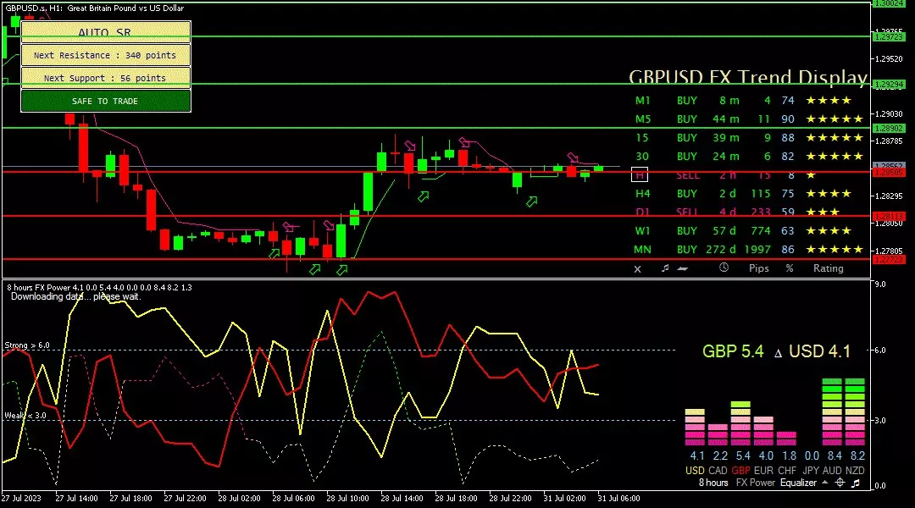The width and height of the screenshot is (915, 508).
Task: Click the 1.29294 resistance price label
Action: (888, 85)
